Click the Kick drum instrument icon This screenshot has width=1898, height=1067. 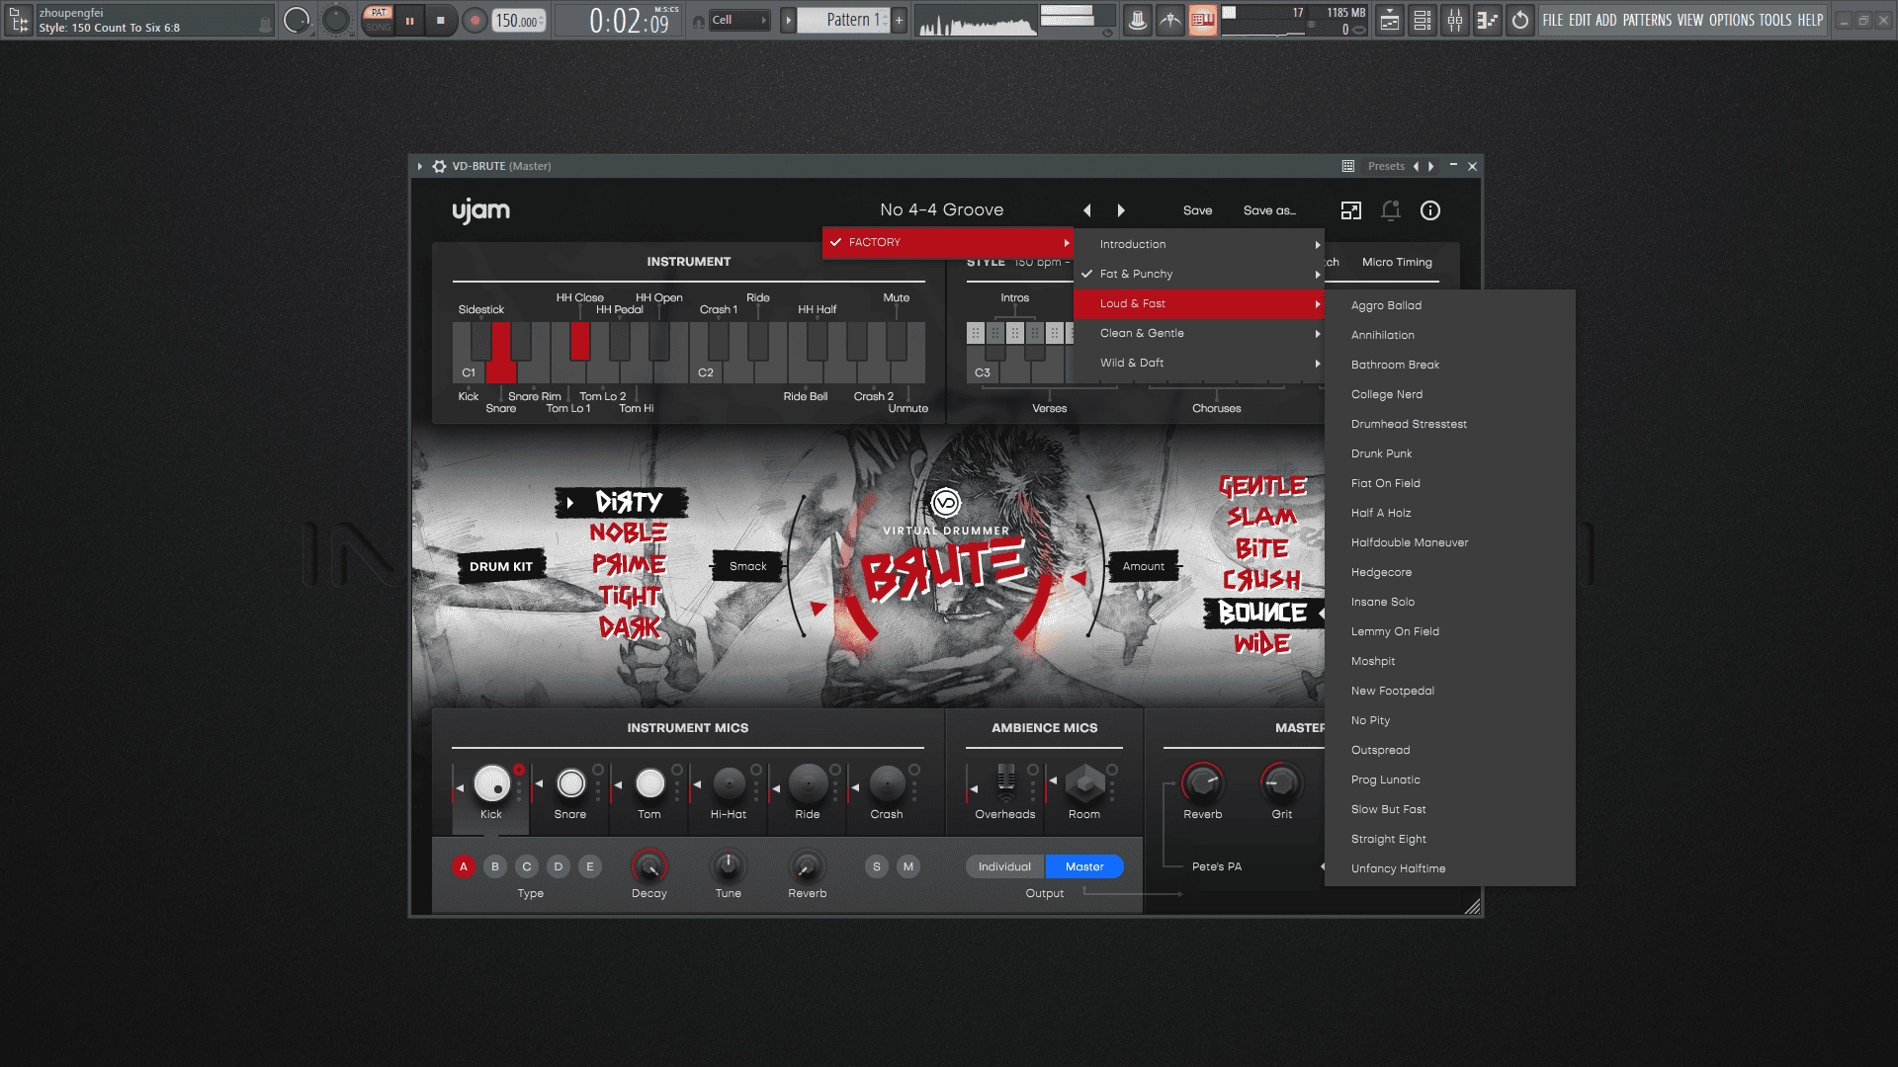pyautogui.click(x=492, y=783)
